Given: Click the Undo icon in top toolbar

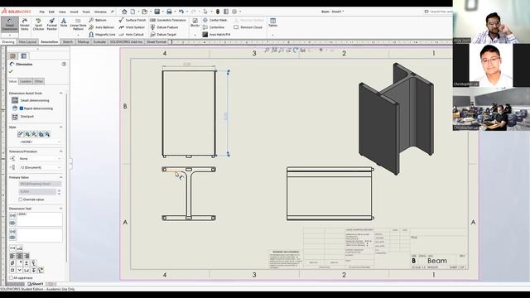Looking at the screenshot, I should [181, 12].
